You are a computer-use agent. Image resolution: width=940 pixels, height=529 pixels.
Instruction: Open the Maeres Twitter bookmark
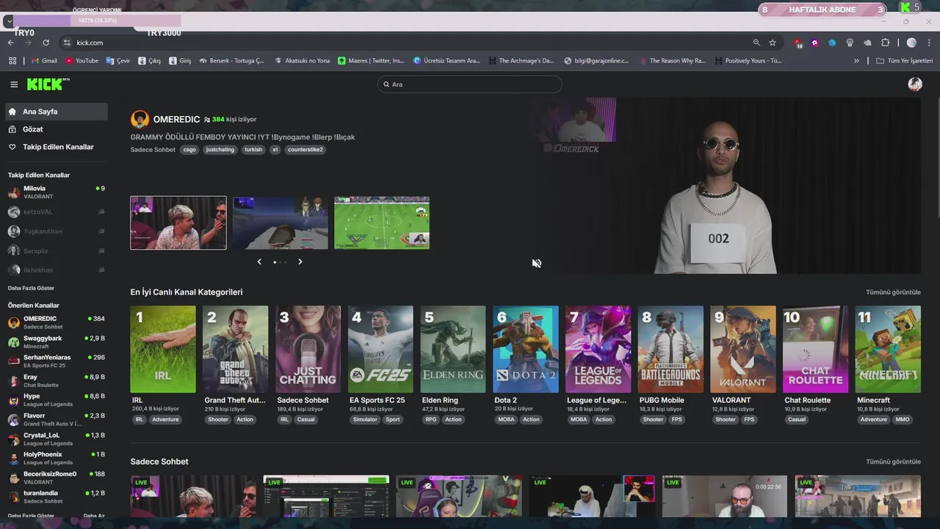pos(371,61)
